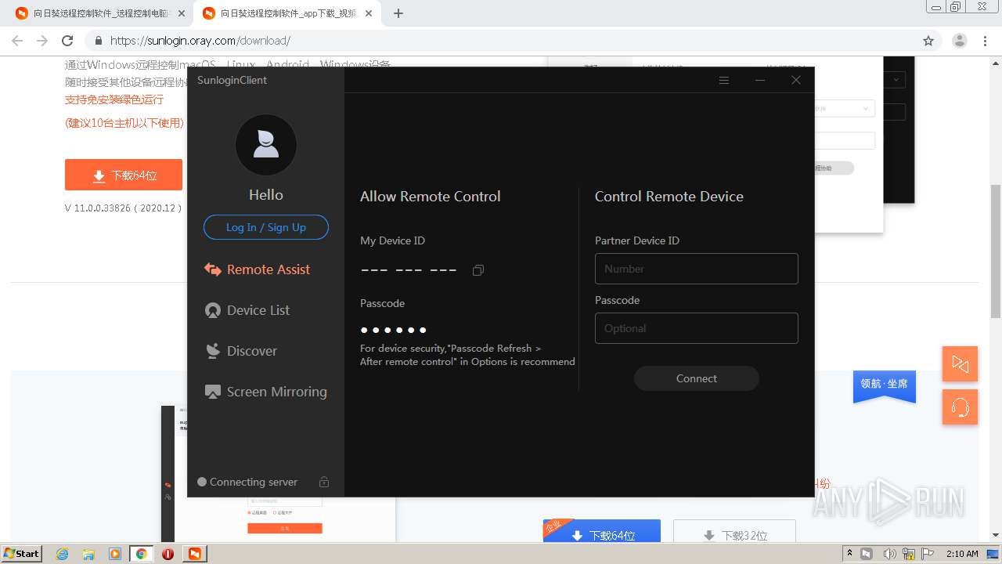This screenshot has height=564, width=1002.
Task: Click the blue 领航·坐席 badge
Action: [x=885, y=385]
